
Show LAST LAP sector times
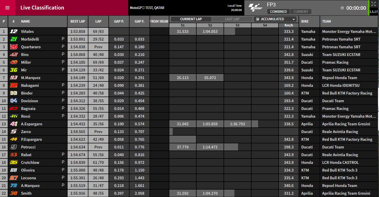[232, 19]
